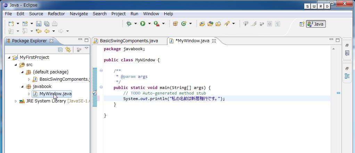355x153 pixels.
Task: Click the Save toolbar icon
Action: tap(39, 24)
